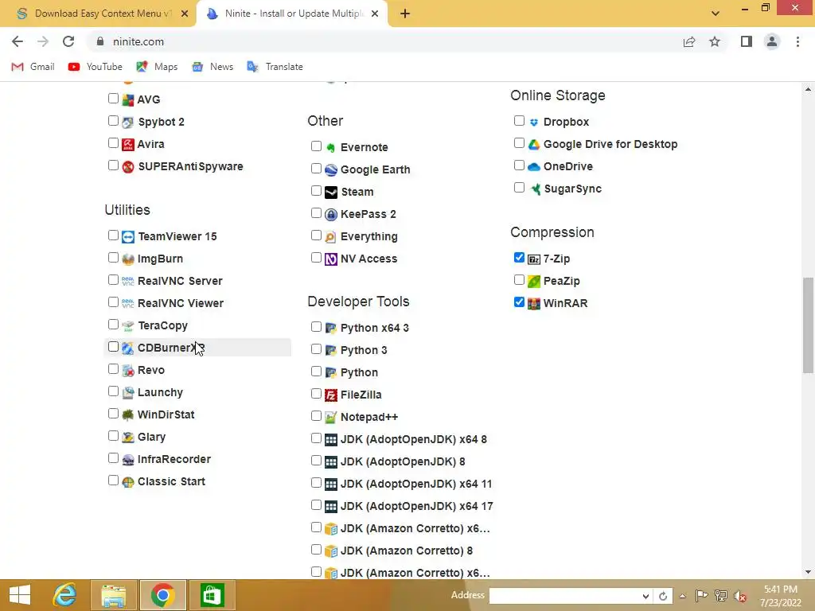
Task: Tick the JDK (AdoptOpenJDK) x64 17 checkbox
Action: tap(316, 505)
